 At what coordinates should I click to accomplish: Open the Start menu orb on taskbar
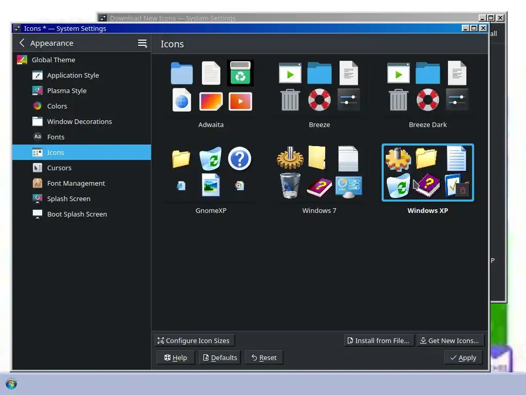[11, 384]
